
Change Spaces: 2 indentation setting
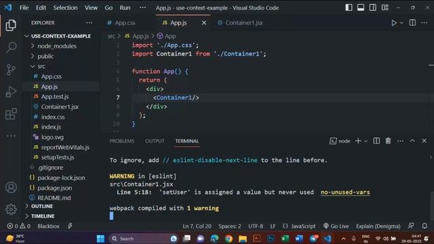click(x=229, y=226)
